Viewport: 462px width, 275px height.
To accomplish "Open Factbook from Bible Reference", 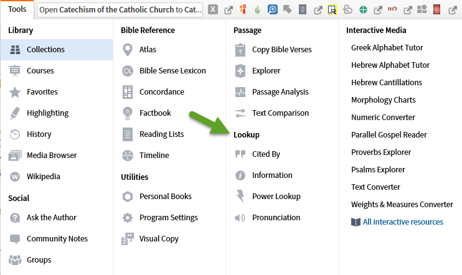I will 155,113.
